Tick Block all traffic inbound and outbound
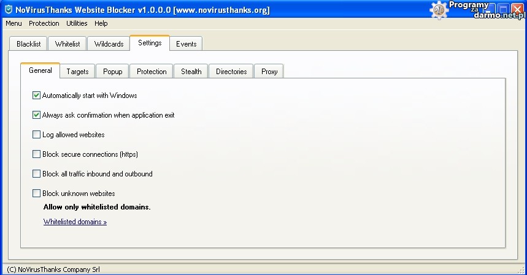Screen dimensions: 527x275 click(37, 174)
